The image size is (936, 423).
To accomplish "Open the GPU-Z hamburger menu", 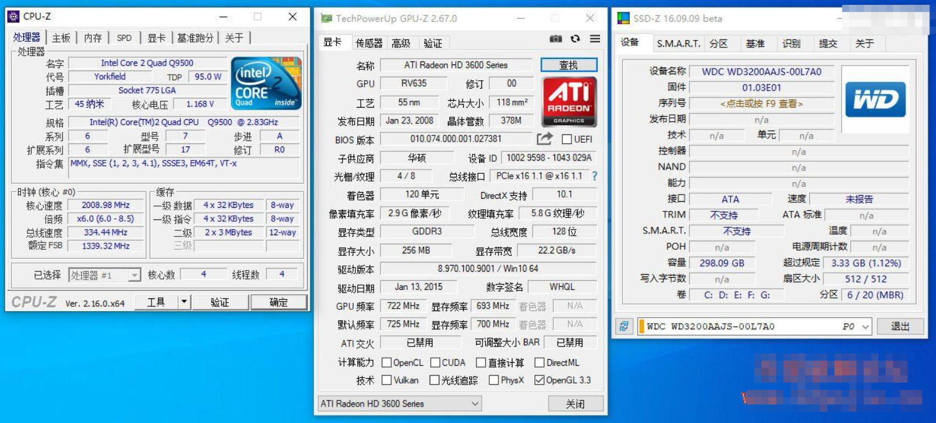I will point(595,39).
